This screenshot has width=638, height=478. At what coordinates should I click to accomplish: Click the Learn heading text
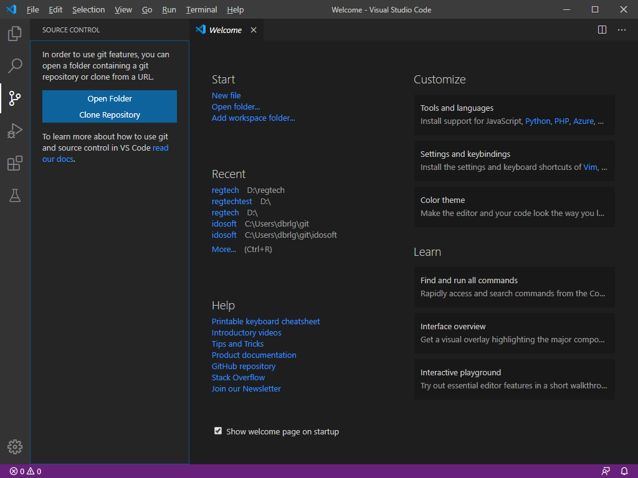[427, 252]
